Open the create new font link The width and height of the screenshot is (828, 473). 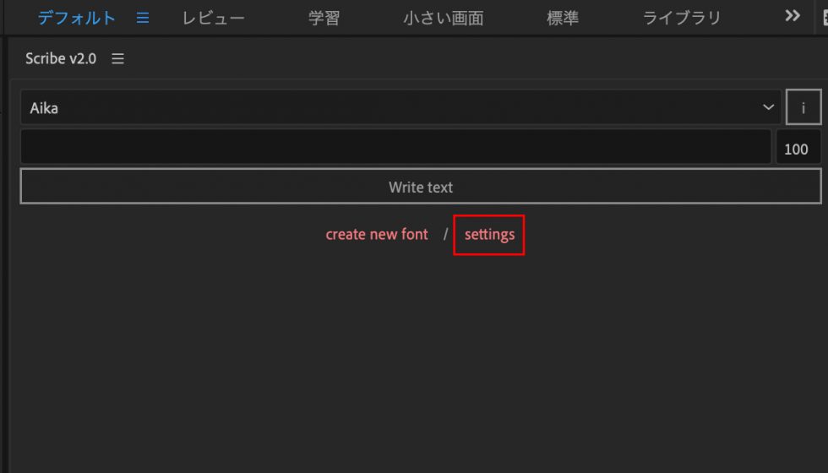pos(377,235)
